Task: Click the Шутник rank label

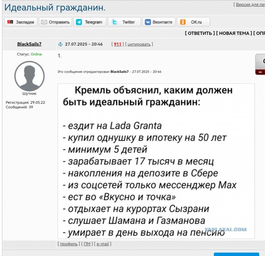Action: pyautogui.click(x=29, y=93)
